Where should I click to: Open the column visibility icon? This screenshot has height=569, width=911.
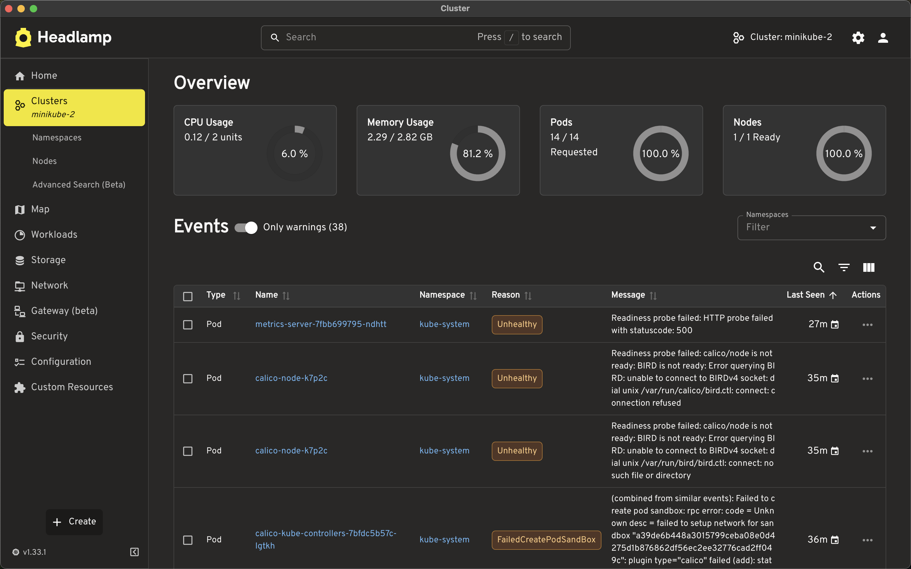point(869,267)
